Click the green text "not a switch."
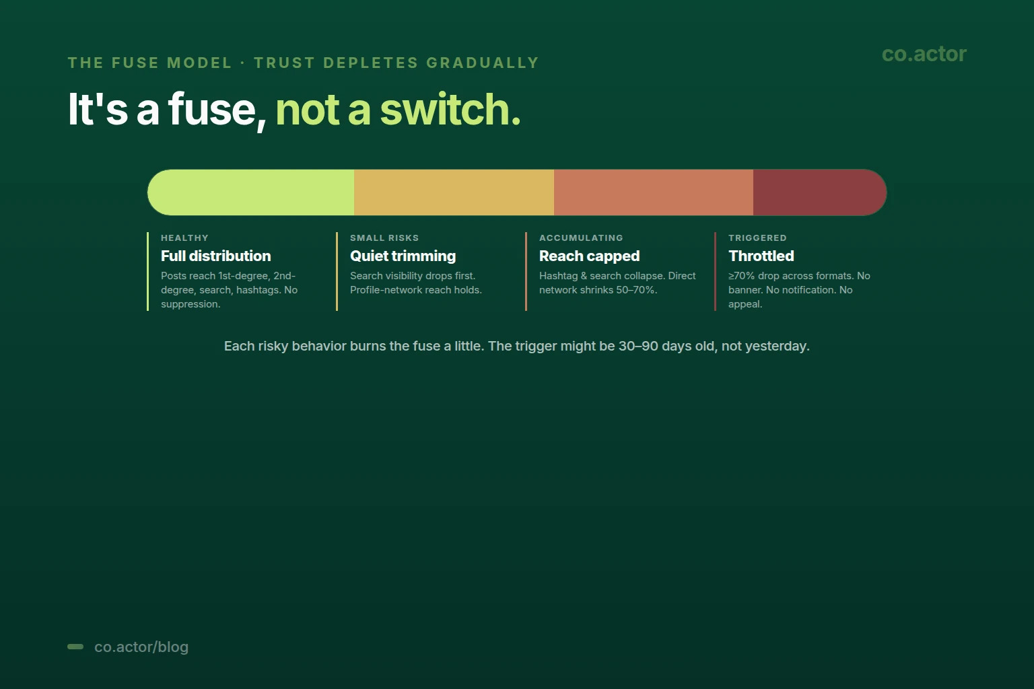This screenshot has height=689, width=1034. pyautogui.click(x=398, y=109)
